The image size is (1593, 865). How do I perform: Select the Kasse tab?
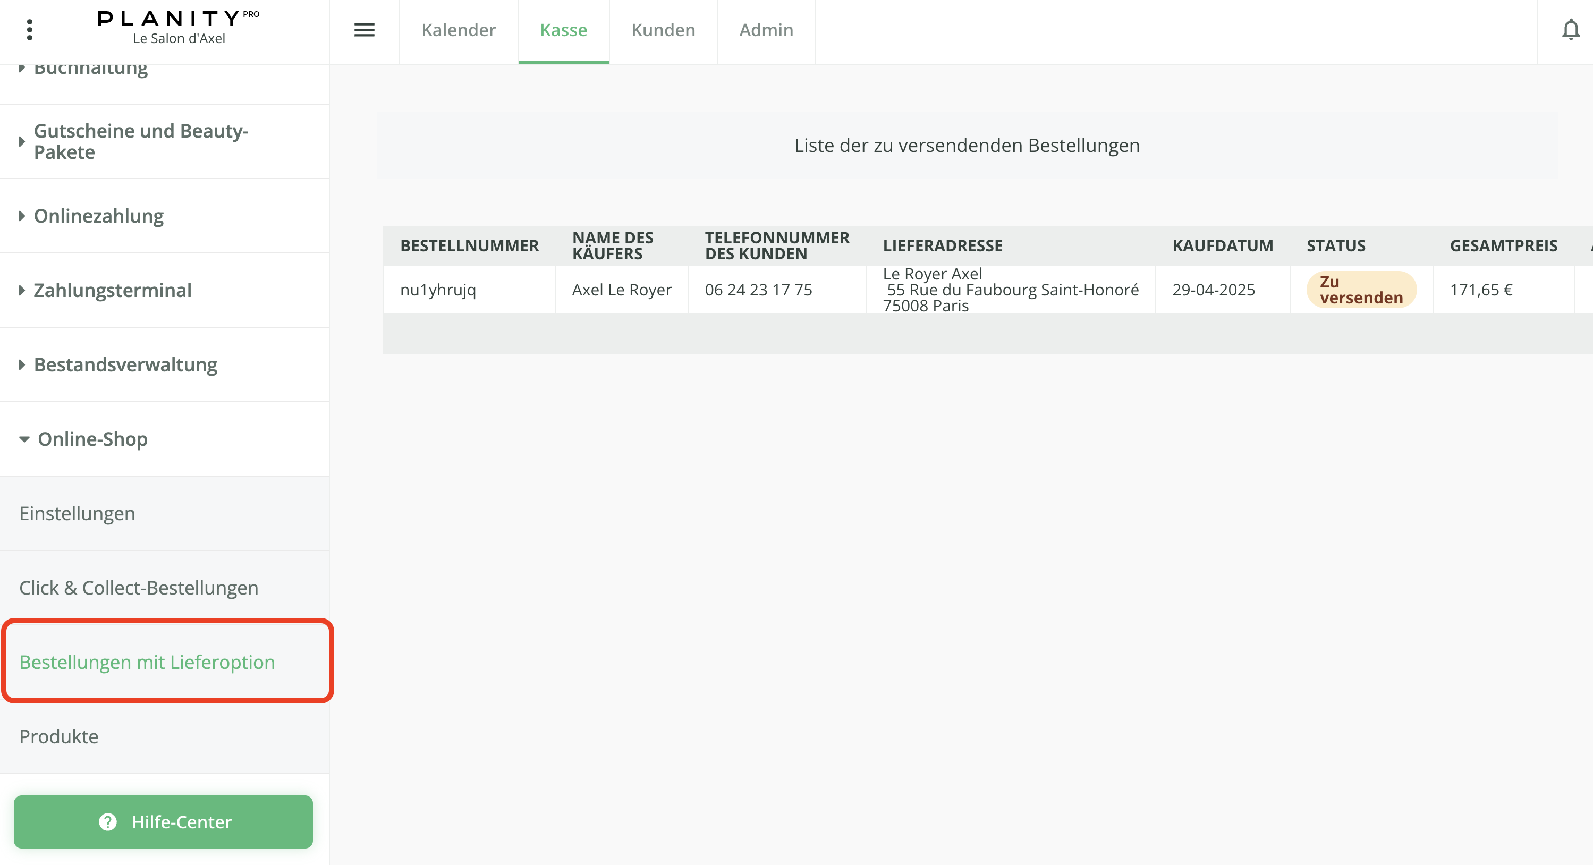(x=563, y=30)
